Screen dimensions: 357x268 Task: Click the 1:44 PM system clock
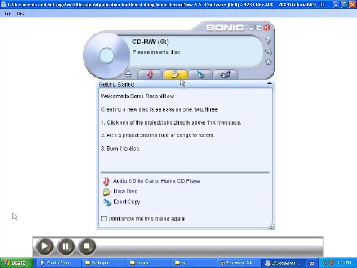[344, 263]
